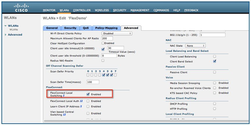
Task: Disable Client Band Select checkbox
Action: pos(215,61)
